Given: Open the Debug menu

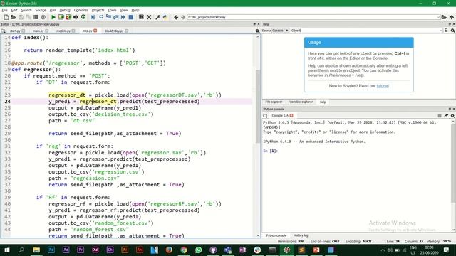Looking at the screenshot, I should 65,10.
